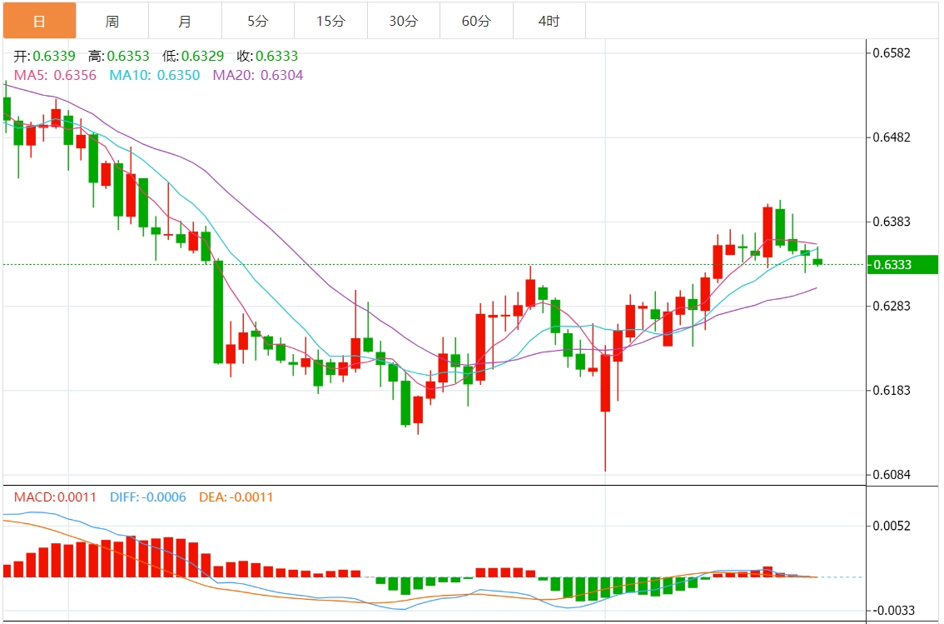Click the -0.0033 MACD axis label
This screenshot has width=944, height=624.
pos(893,611)
